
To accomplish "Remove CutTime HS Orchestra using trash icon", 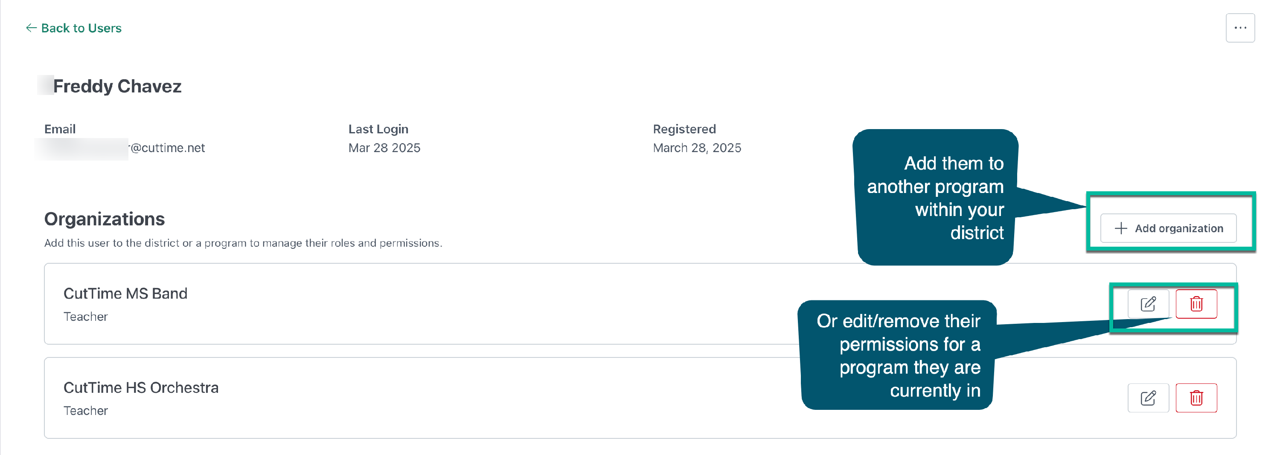I will coord(1196,398).
